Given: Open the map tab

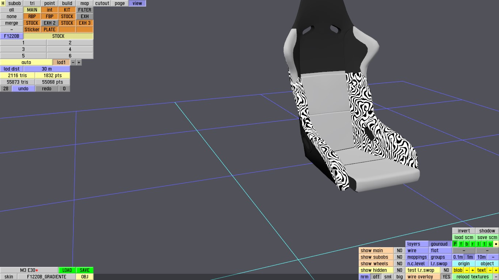Looking at the screenshot, I should pos(85,3).
